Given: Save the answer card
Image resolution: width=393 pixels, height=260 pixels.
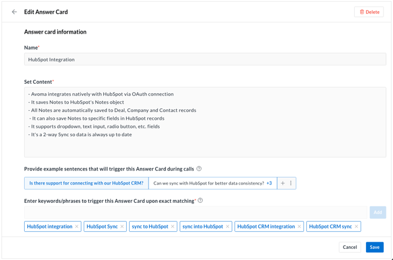Looking at the screenshot, I should click(x=374, y=247).
